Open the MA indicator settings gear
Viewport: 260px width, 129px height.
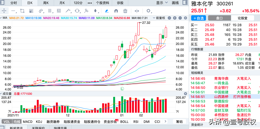185,18
